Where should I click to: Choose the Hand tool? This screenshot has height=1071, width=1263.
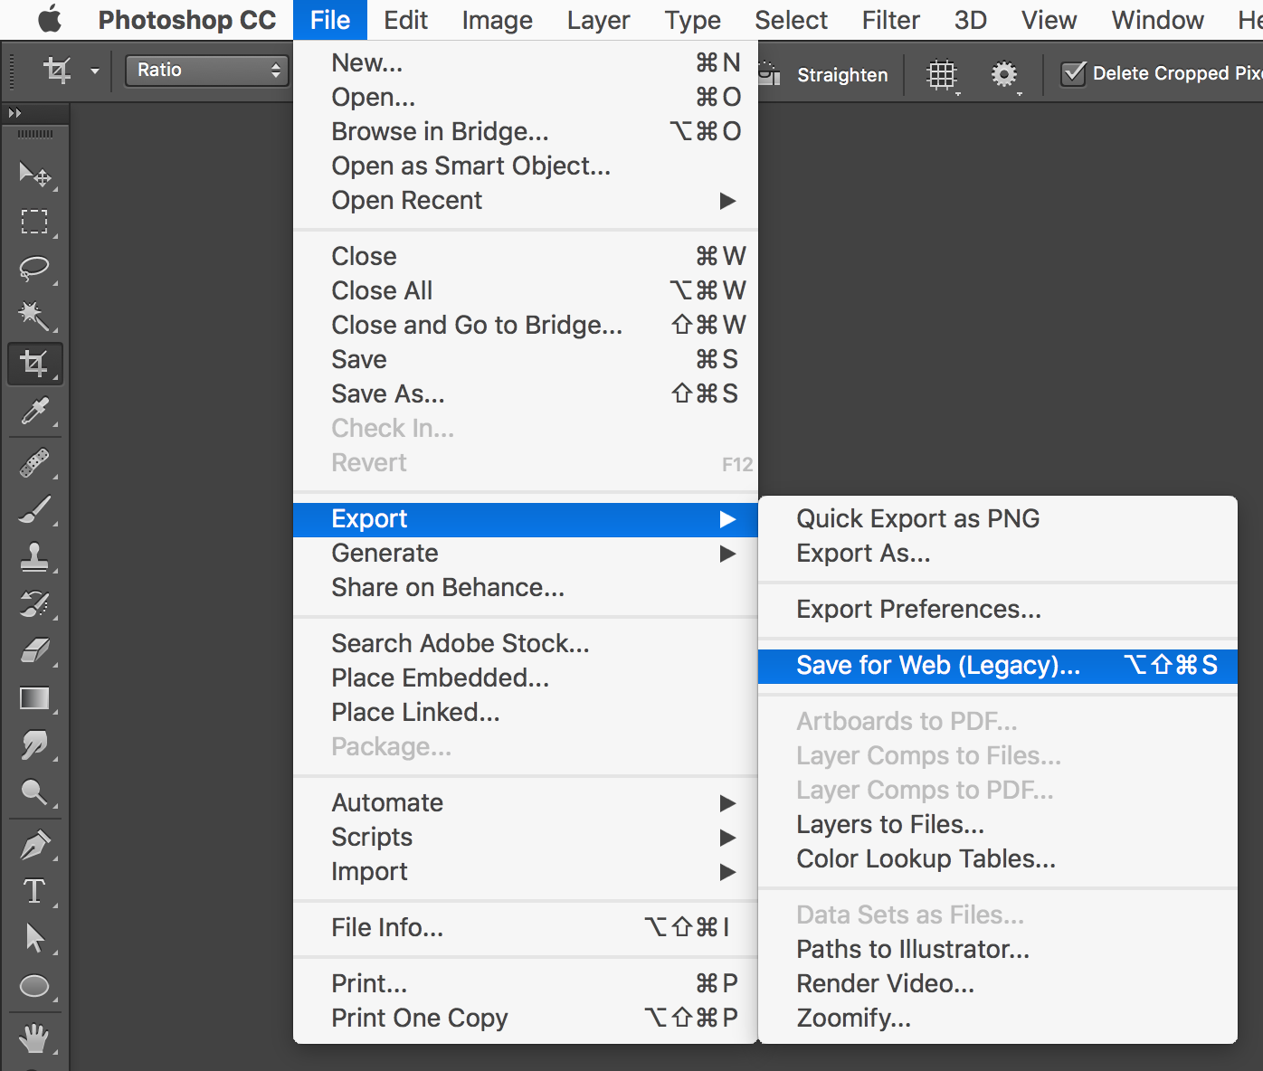(x=34, y=1038)
